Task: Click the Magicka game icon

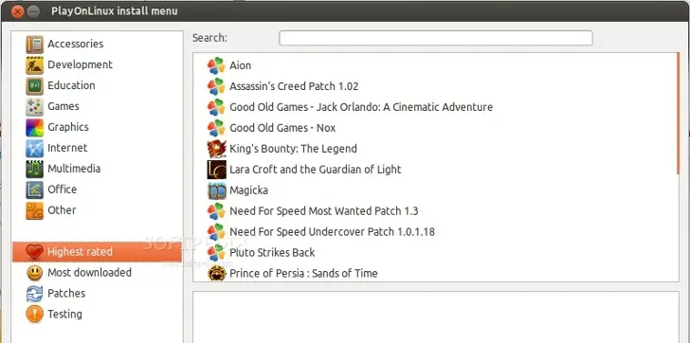Action: click(216, 190)
